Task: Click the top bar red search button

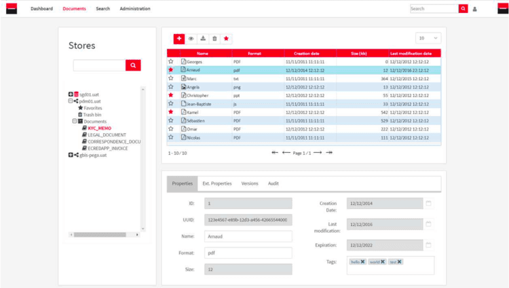Action: point(464,9)
